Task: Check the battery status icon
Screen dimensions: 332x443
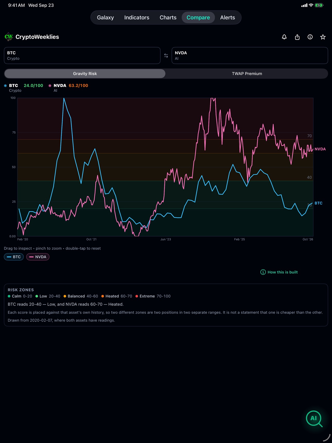Action: pyautogui.click(x=319, y=5)
